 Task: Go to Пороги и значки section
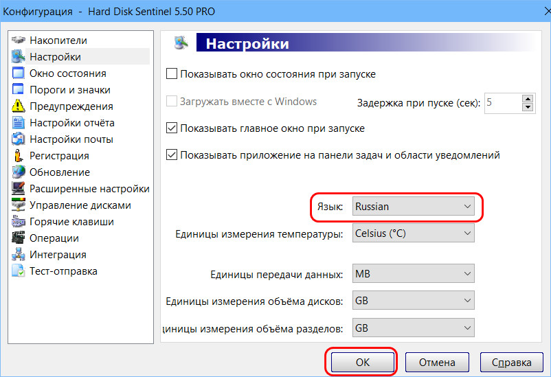70,90
